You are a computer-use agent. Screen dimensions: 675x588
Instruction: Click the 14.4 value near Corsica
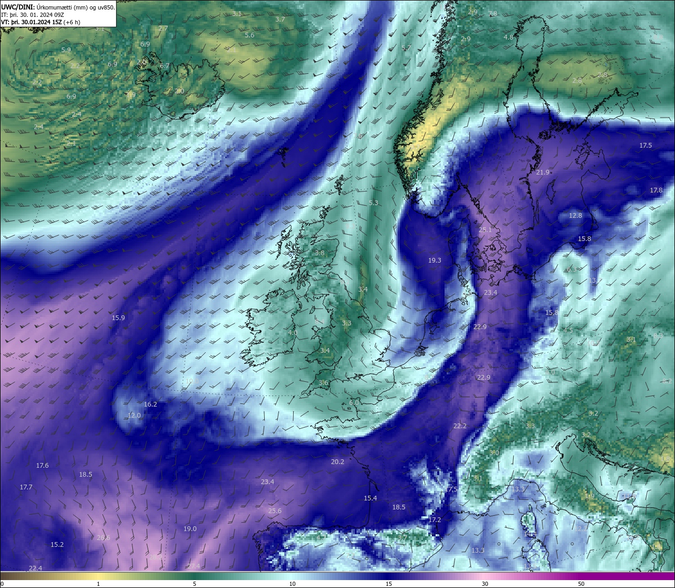point(530,534)
